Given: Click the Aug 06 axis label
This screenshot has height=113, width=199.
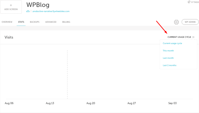Looking at the screenshot, I should pyautogui.click(x=9, y=103).
